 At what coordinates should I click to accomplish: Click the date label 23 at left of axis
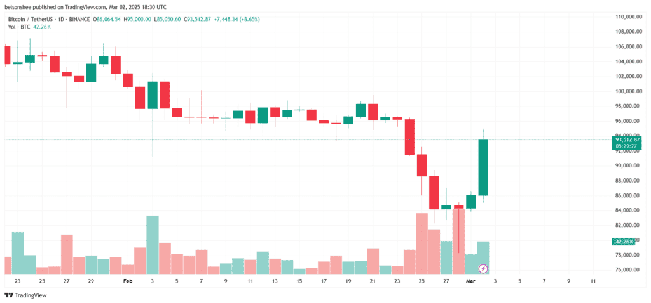[17, 281]
